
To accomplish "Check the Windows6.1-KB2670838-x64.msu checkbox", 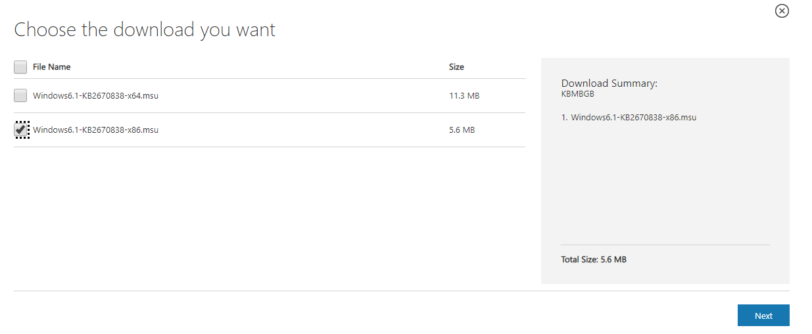I will [x=20, y=96].
